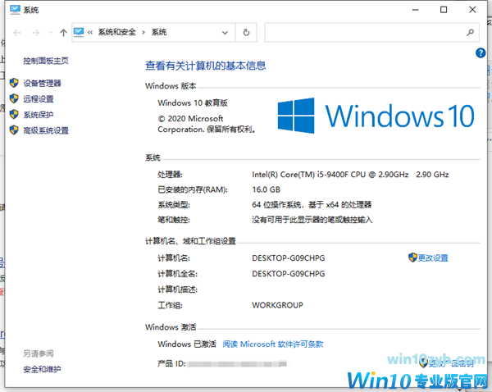This screenshot has height=392, width=492.
Task: Click inside the control panel search box
Action: 366,32
